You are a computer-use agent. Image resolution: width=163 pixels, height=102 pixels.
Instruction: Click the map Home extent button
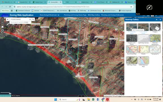pyautogui.click(x=2, y=27)
